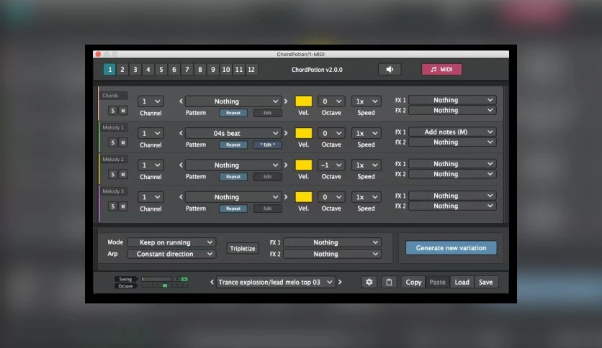The height and width of the screenshot is (348, 602).
Task: Open the Trance explosion preset dropdown
Action: tap(276, 282)
